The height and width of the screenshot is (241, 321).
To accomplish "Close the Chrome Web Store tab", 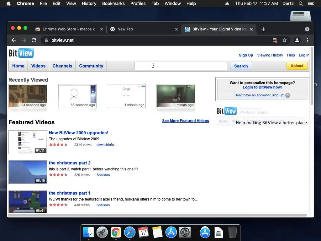I will (x=101, y=29).
